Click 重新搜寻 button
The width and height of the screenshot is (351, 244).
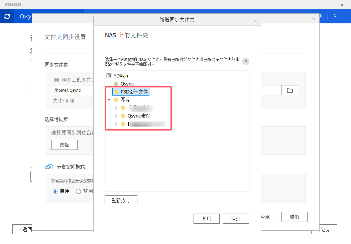tap(121, 200)
